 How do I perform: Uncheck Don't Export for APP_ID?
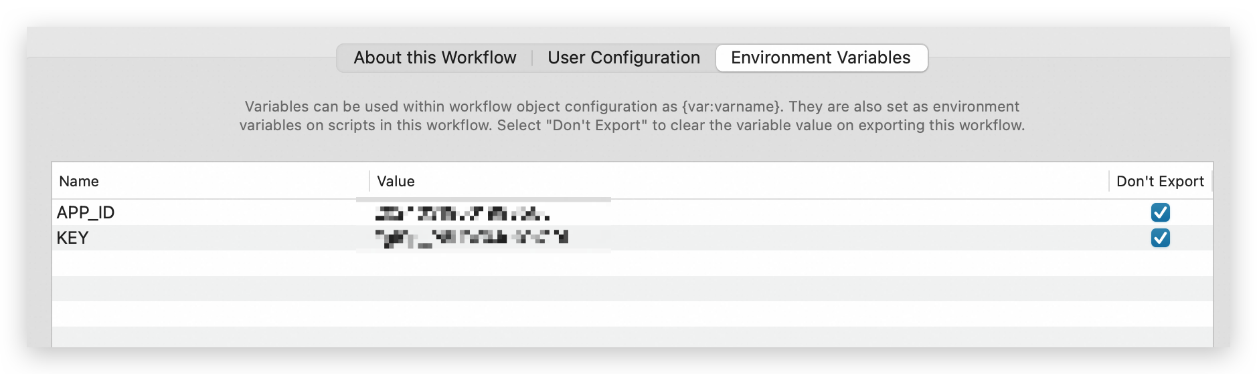point(1160,212)
